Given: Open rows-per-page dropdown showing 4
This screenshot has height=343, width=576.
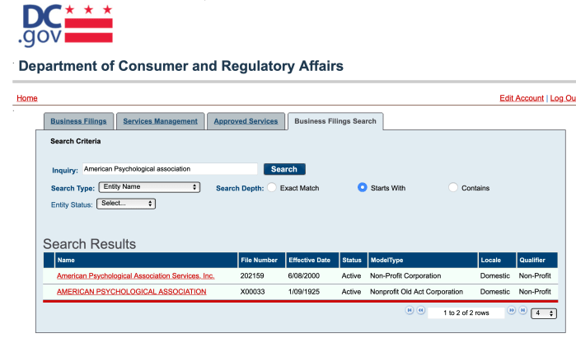Looking at the screenshot, I should (543, 313).
